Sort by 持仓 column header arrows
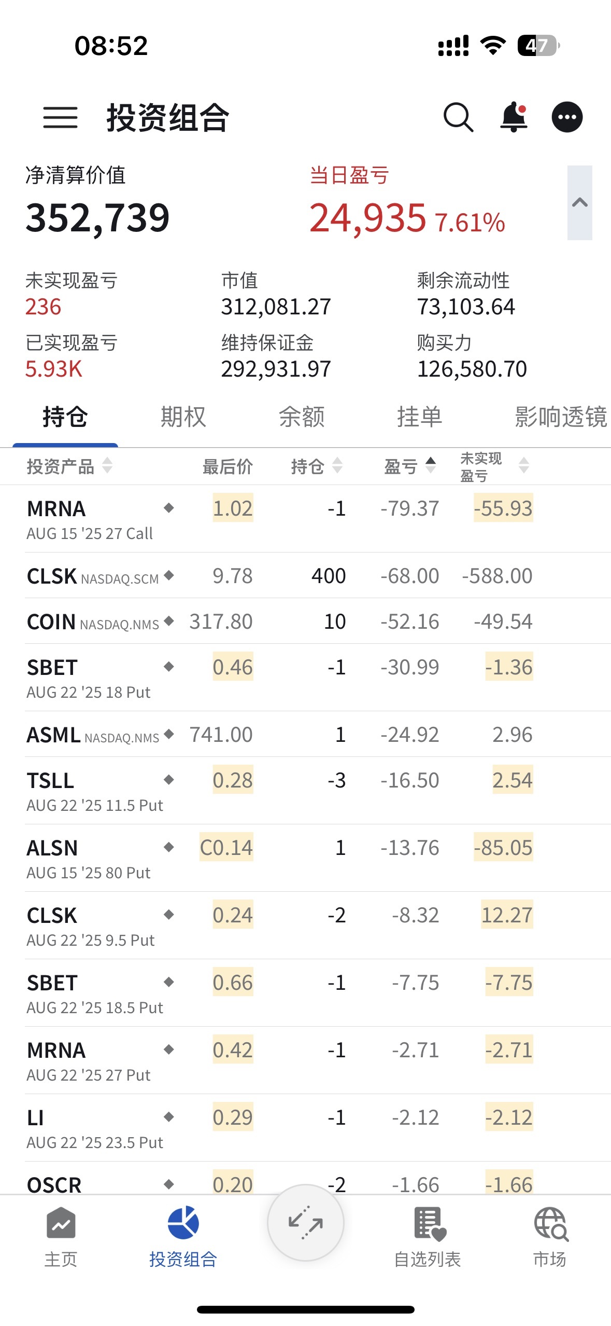 337,465
